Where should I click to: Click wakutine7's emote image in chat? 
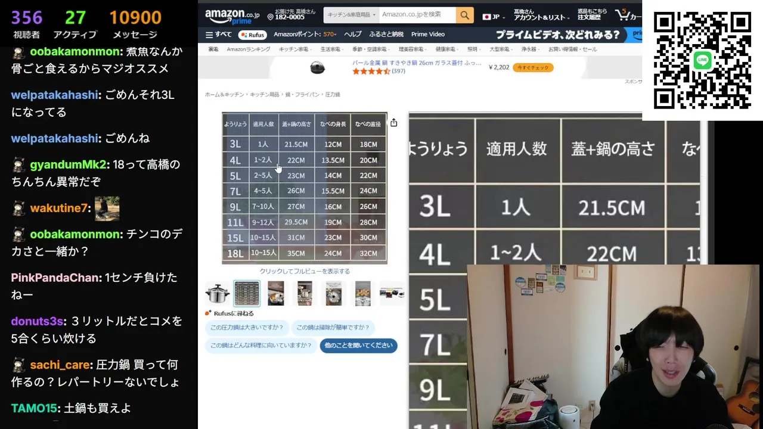pos(107,209)
